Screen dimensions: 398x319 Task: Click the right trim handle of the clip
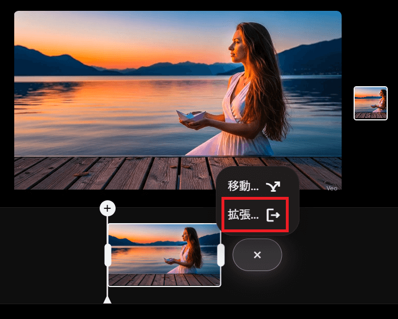click(x=220, y=255)
